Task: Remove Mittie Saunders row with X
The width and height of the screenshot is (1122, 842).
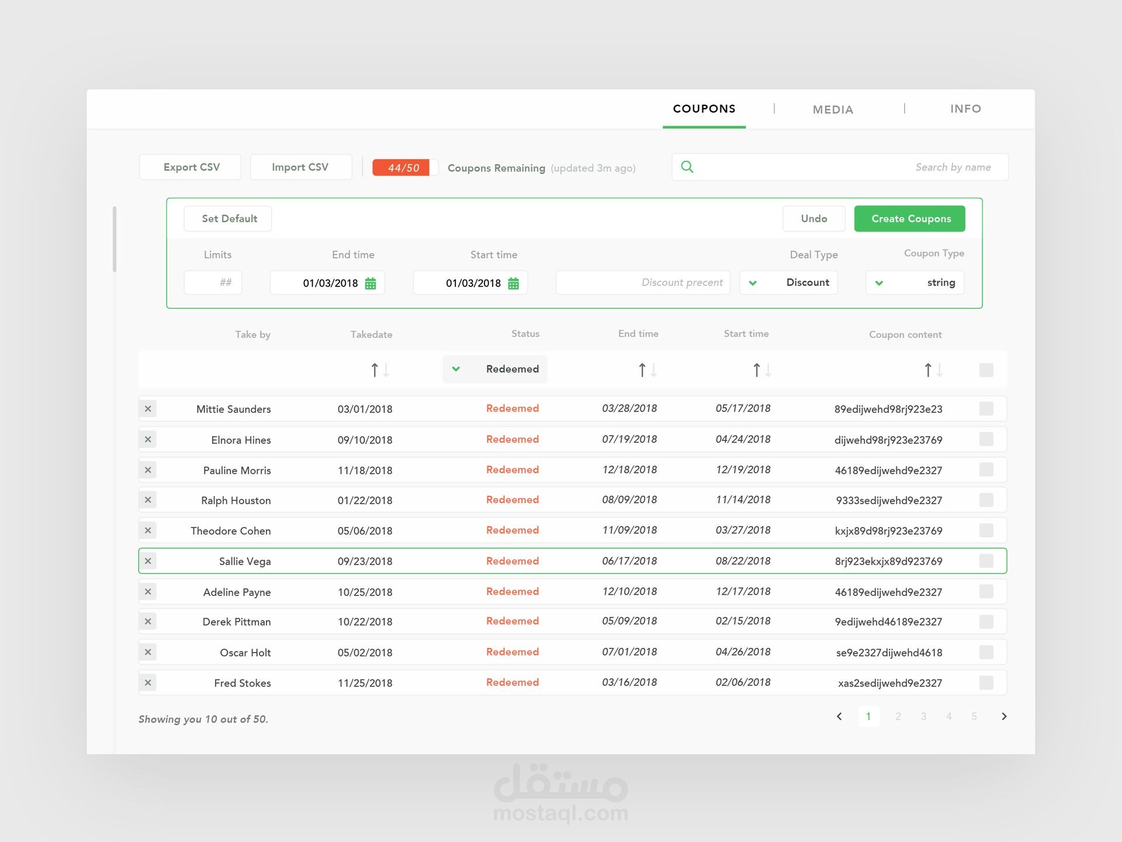Action: tap(148, 409)
